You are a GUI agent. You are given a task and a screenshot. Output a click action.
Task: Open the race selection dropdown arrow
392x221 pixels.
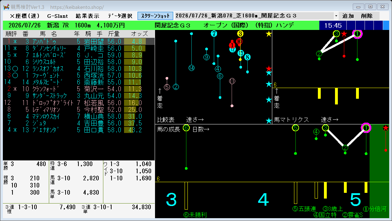(336, 16)
